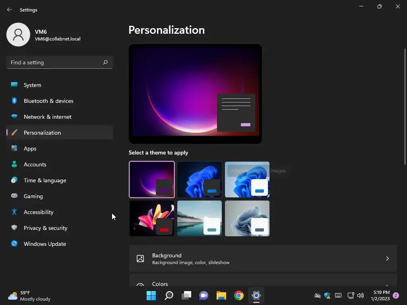Open the Colors settings row

(263, 280)
